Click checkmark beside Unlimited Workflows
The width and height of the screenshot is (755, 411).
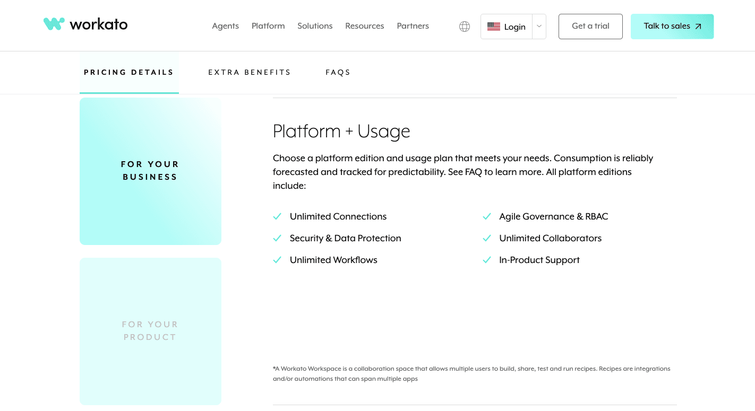click(277, 260)
